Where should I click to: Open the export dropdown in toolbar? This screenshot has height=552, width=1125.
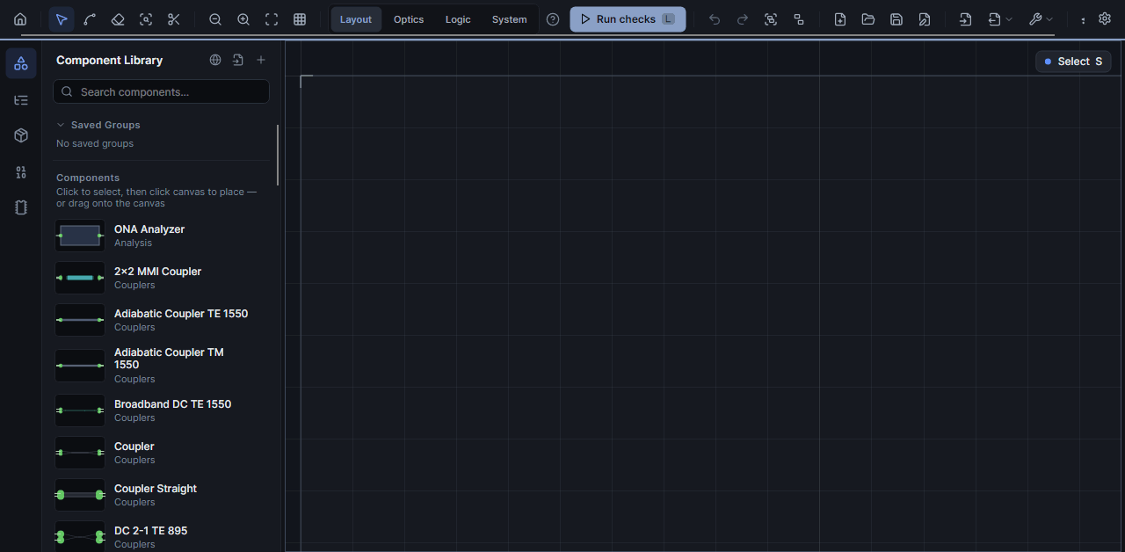[999, 19]
